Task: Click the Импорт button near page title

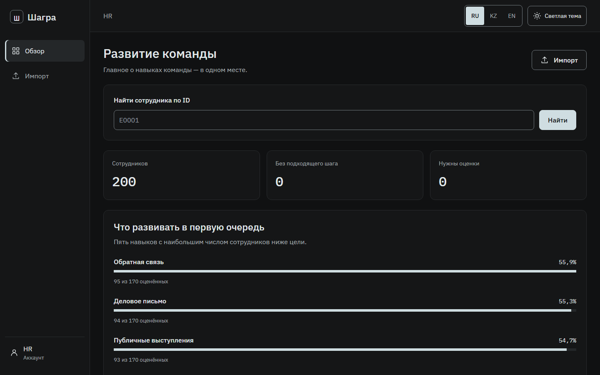Action: point(559,60)
